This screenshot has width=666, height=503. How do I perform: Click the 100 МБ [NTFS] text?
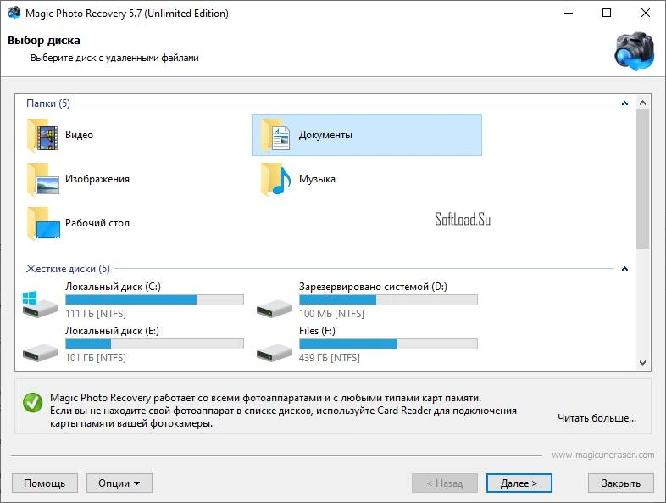coord(331,314)
